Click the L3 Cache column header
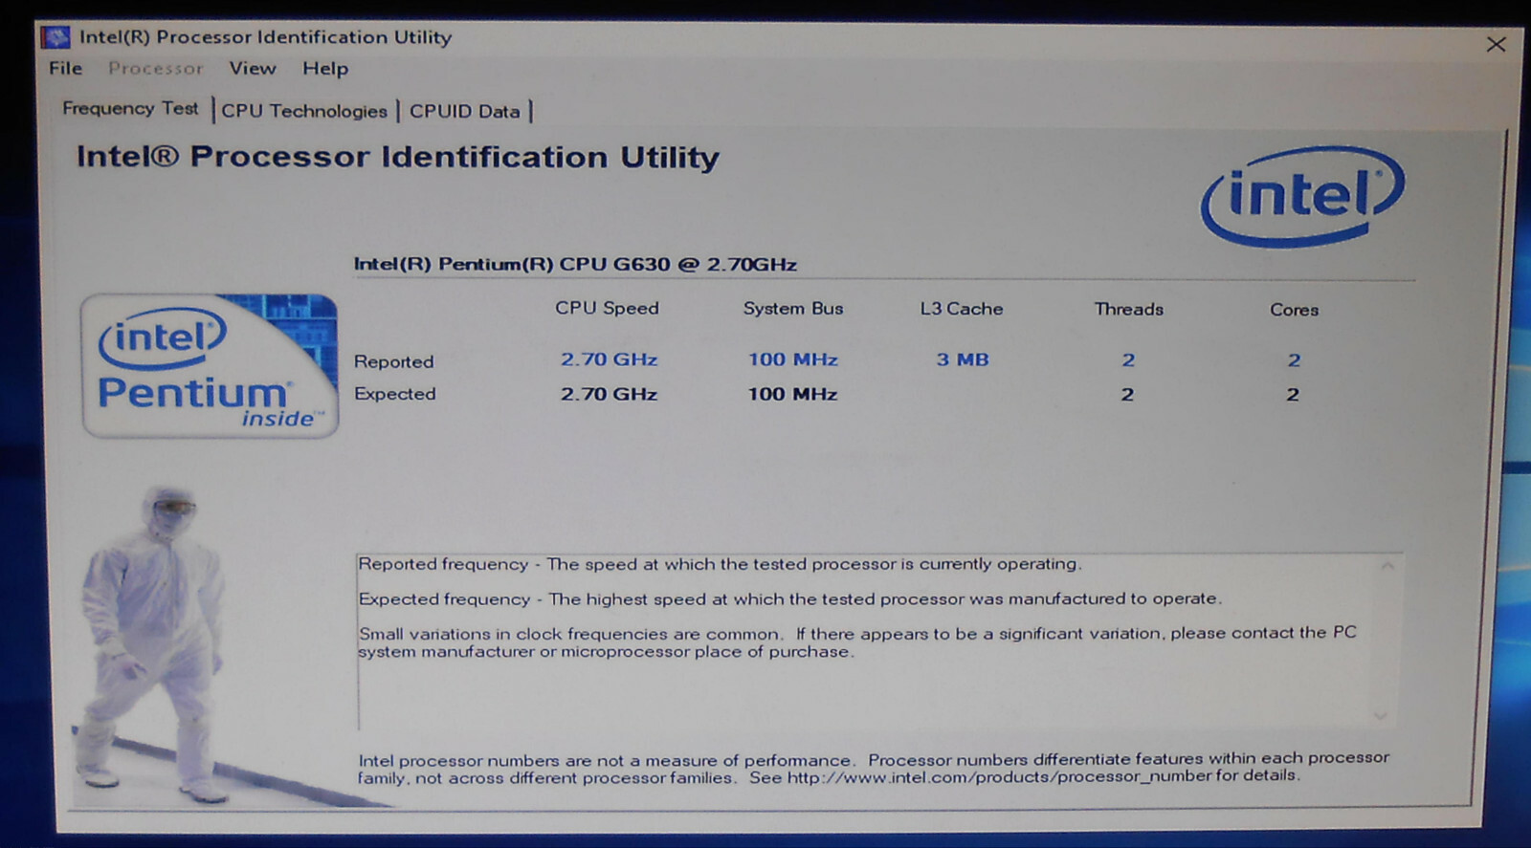Viewport: 1531px width, 848px height. (962, 309)
